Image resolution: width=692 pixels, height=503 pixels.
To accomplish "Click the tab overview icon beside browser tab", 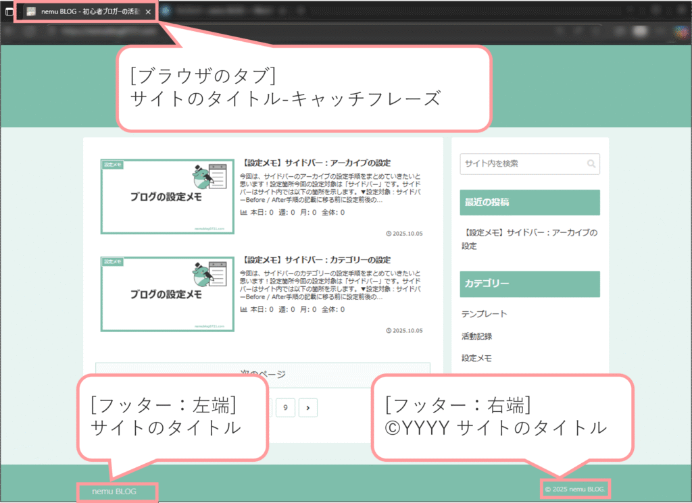I will (9, 12).
